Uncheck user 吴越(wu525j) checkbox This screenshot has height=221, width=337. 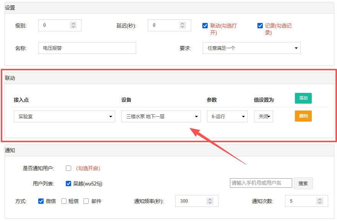[x=68, y=184]
